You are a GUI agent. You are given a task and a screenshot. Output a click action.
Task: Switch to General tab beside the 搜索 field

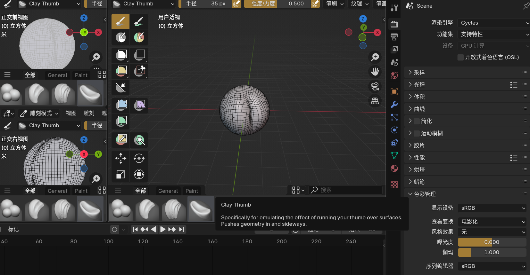(x=168, y=191)
